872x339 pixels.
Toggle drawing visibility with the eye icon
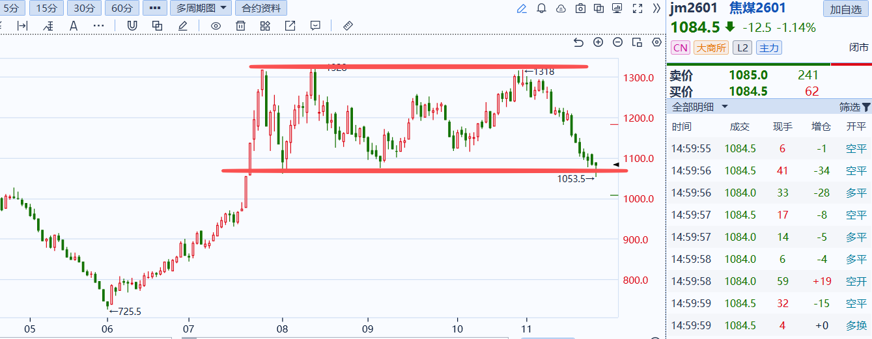(216, 25)
